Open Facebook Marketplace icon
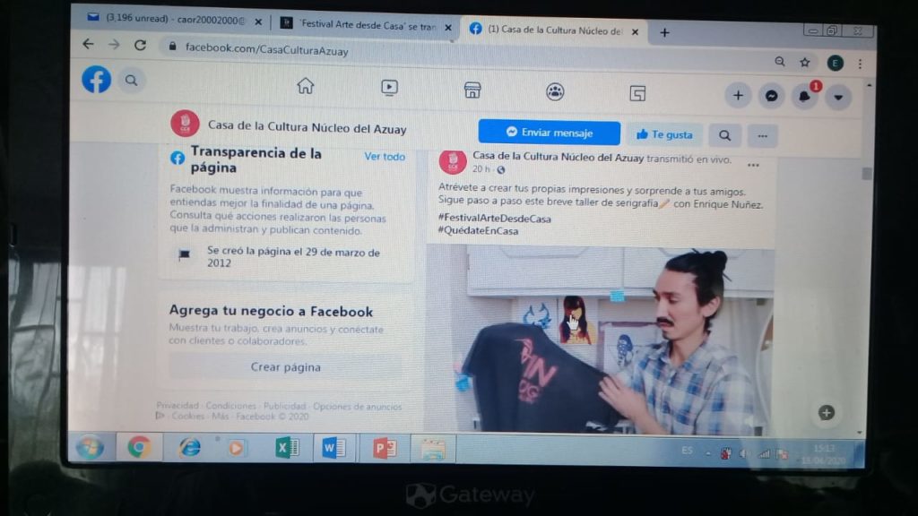918x516 pixels. pyautogui.click(x=472, y=90)
